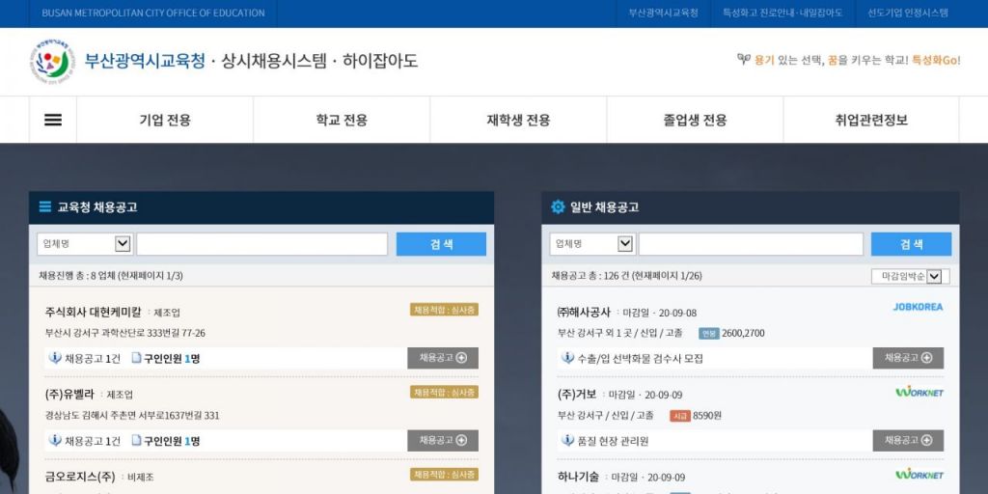Click 채용공고 button for (주)해사공사
The image size is (988, 494).
pyautogui.click(x=908, y=358)
